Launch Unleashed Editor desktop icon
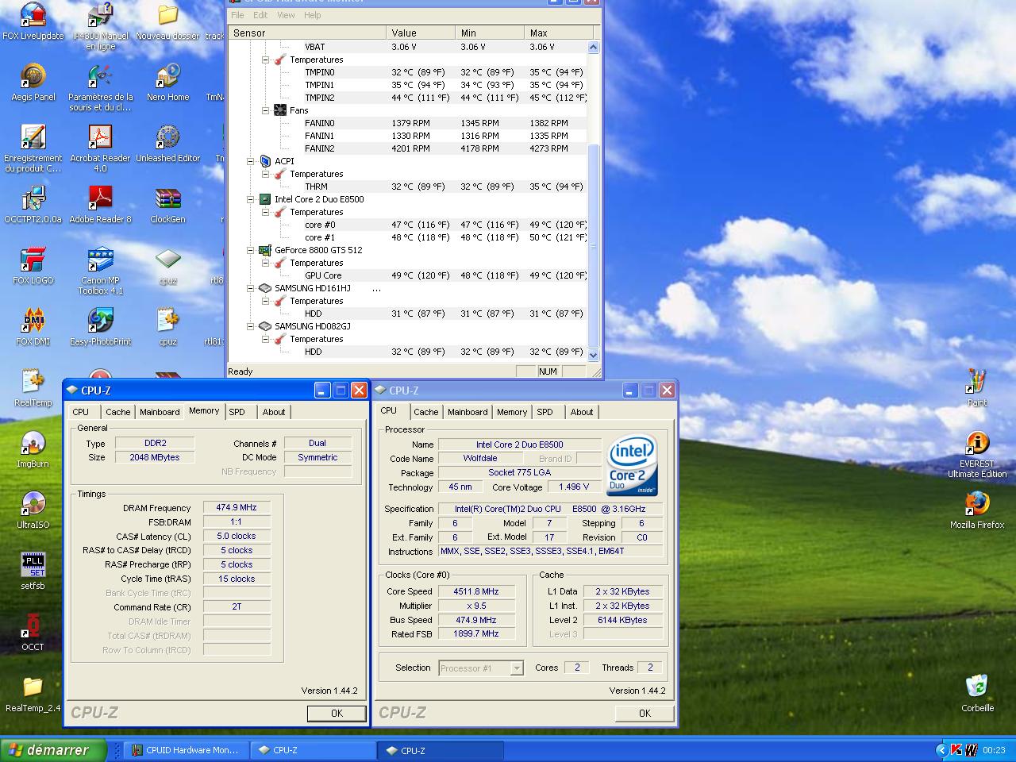Image resolution: width=1016 pixels, height=762 pixels. pyautogui.click(x=167, y=144)
